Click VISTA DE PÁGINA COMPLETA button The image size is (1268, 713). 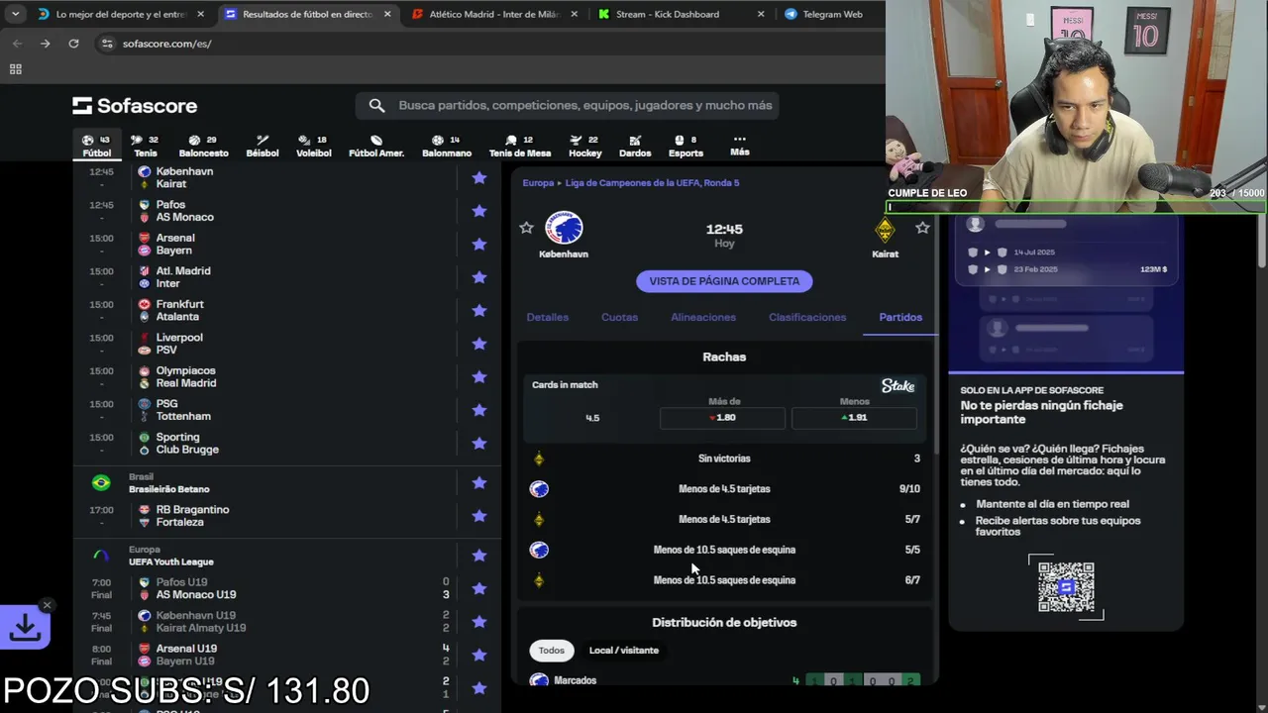click(724, 281)
